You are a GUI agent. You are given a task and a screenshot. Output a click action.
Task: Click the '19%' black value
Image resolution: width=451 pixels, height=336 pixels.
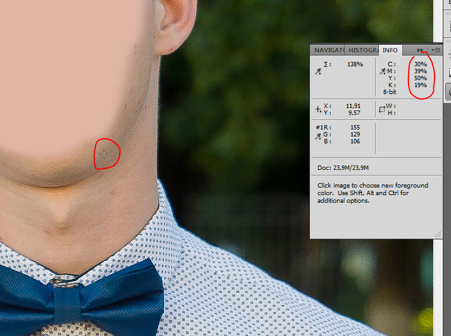(420, 85)
